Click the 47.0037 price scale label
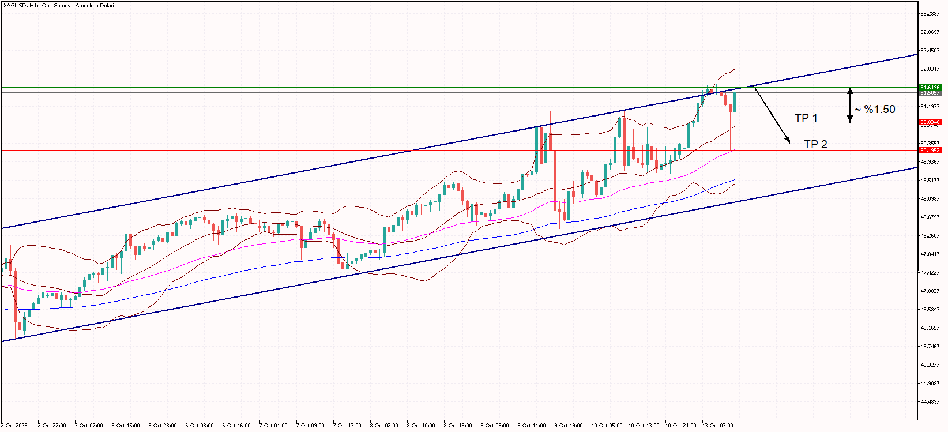 click(x=930, y=291)
